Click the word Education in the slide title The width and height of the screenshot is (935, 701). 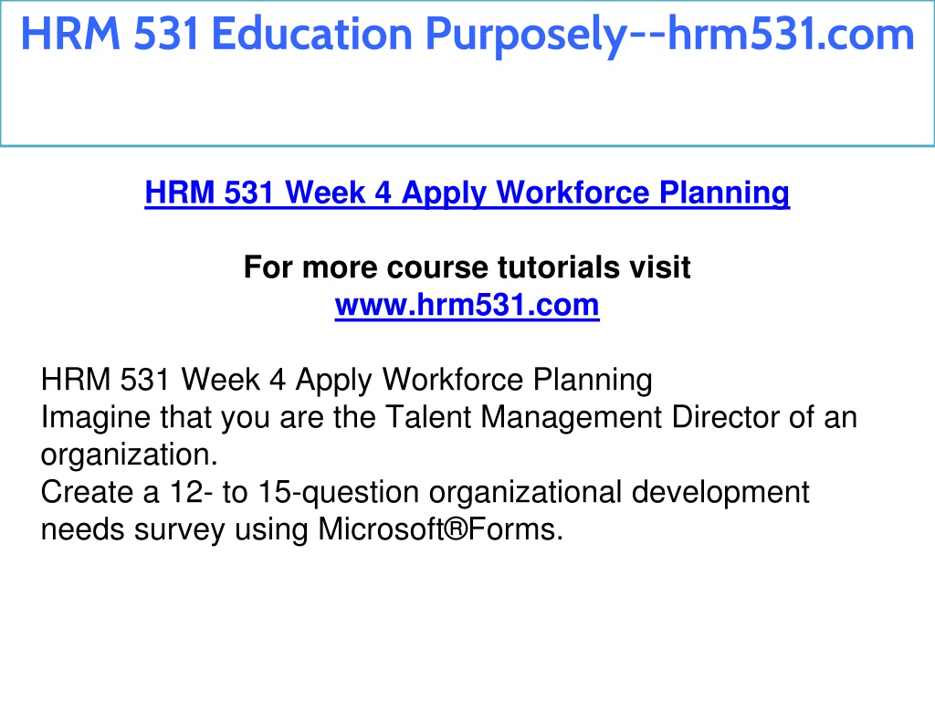click(x=312, y=34)
